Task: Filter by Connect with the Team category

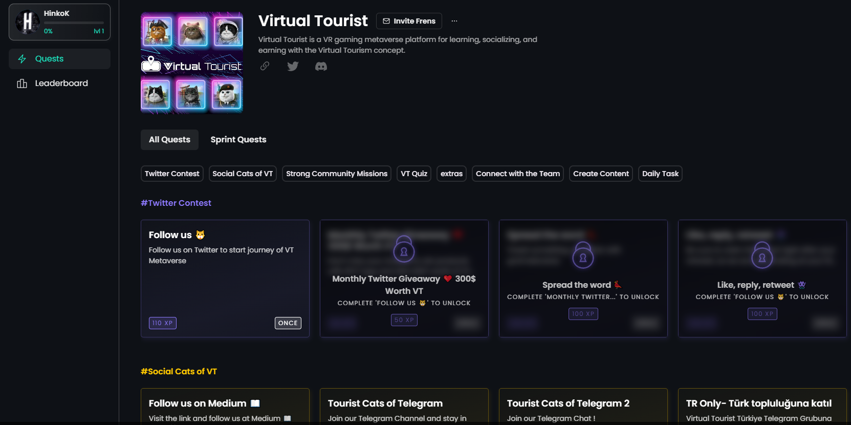Action: 518,174
